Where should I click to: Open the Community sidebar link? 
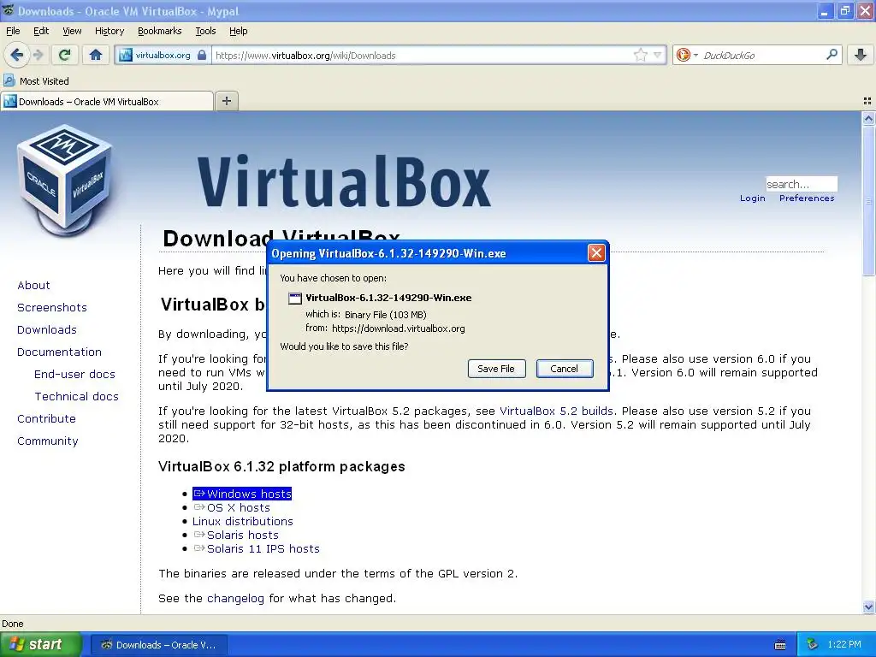48,441
